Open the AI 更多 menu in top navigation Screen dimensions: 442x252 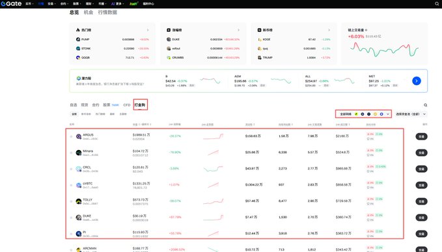click(117, 4)
